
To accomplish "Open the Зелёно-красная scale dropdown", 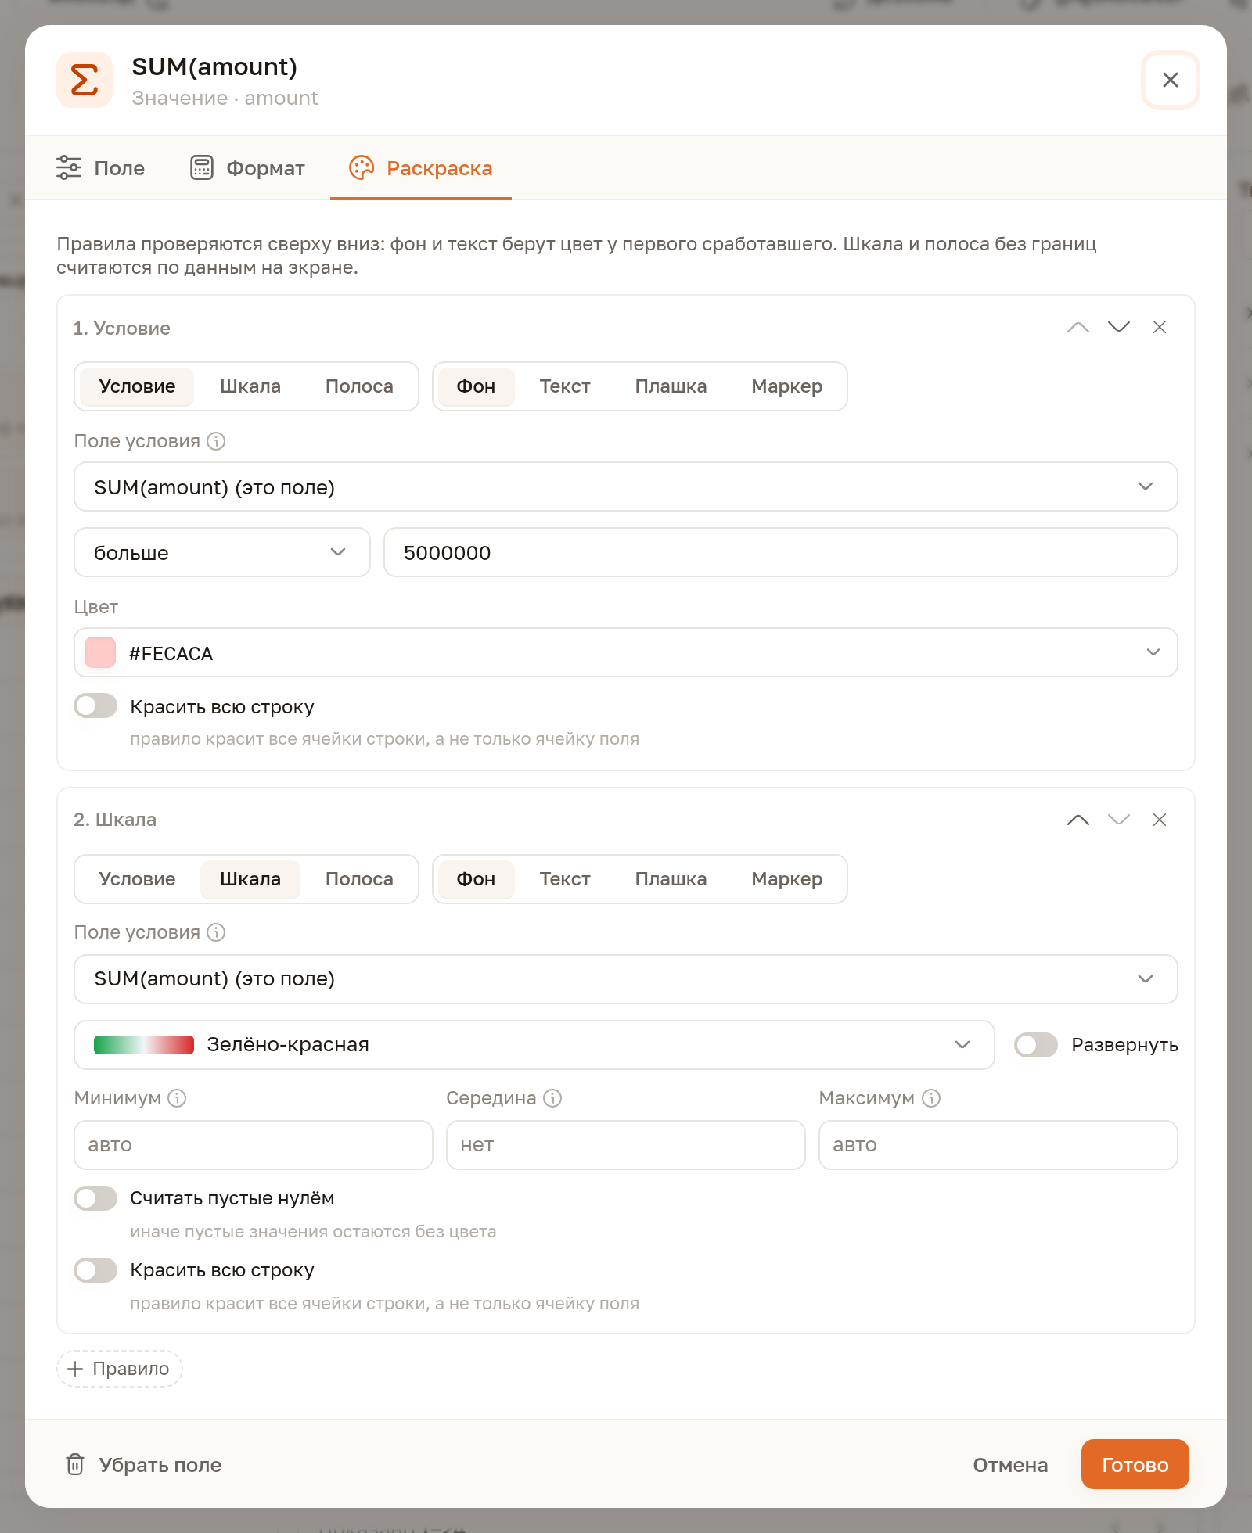I will click(x=534, y=1045).
